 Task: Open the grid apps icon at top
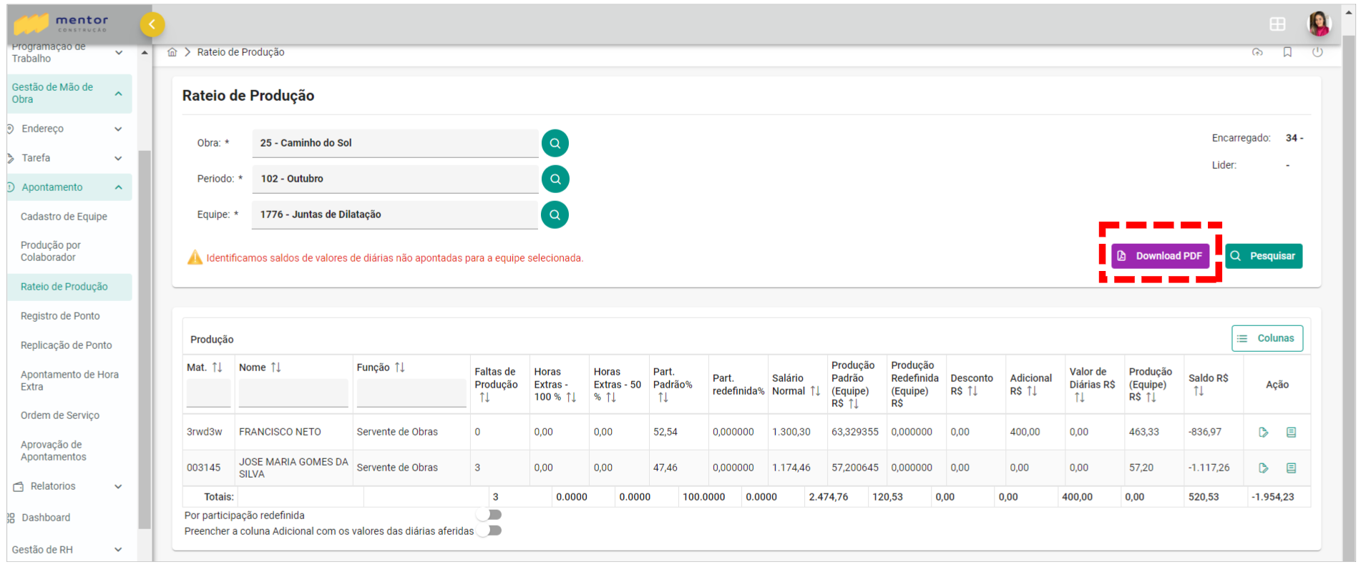point(1277,24)
